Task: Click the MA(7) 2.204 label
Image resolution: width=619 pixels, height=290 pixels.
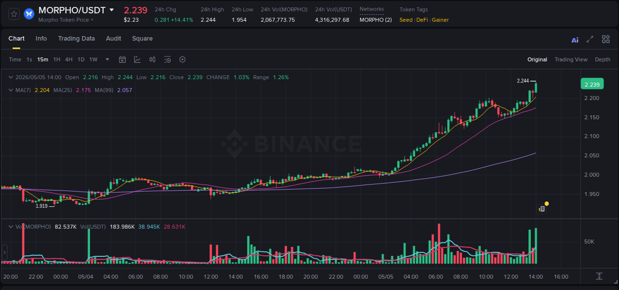Action: coord(32,90)
